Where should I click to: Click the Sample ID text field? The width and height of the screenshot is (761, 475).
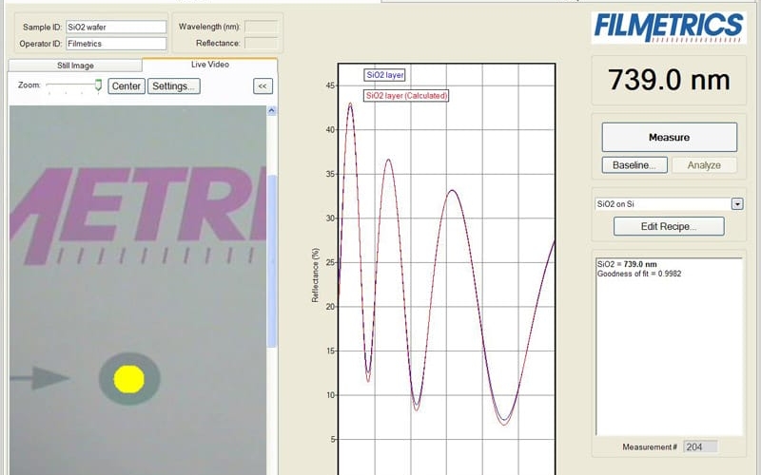(116, 28)
